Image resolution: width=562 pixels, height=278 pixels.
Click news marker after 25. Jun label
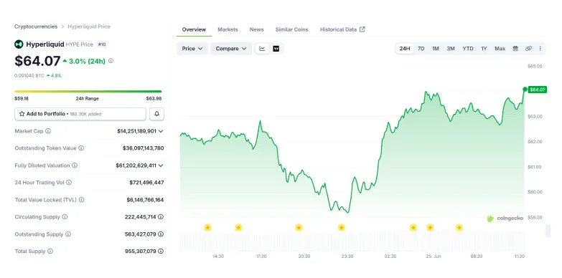pyautogui.click(x=459, y=227)
